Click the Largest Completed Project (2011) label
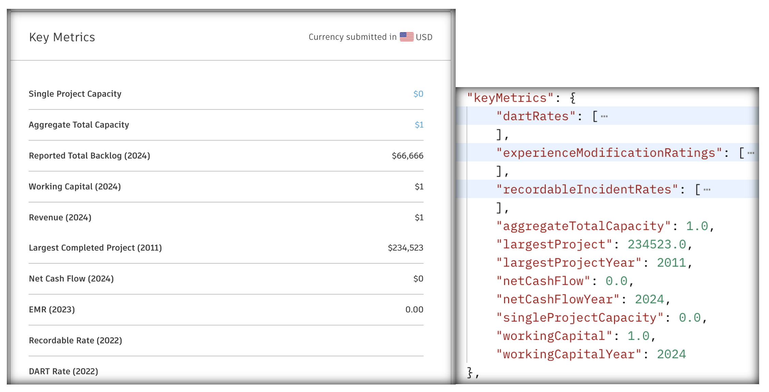This screenshot has width=769, height=392. click(95, 248)
